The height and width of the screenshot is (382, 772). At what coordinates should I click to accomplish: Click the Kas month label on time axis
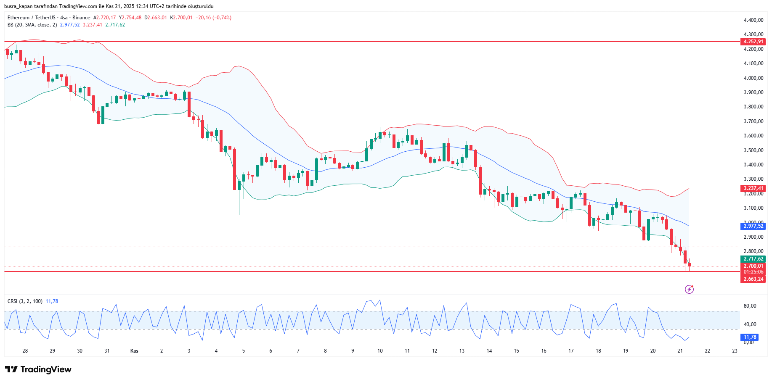coord(134,351)
